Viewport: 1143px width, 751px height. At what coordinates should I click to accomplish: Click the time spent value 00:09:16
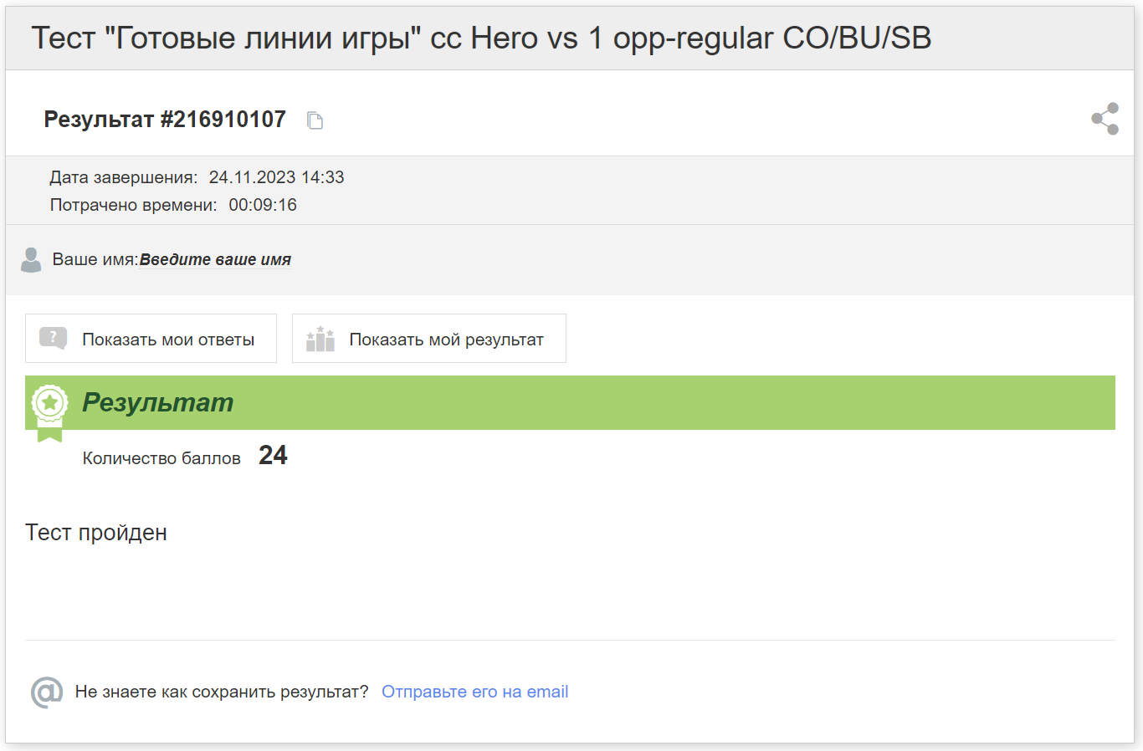263,205
